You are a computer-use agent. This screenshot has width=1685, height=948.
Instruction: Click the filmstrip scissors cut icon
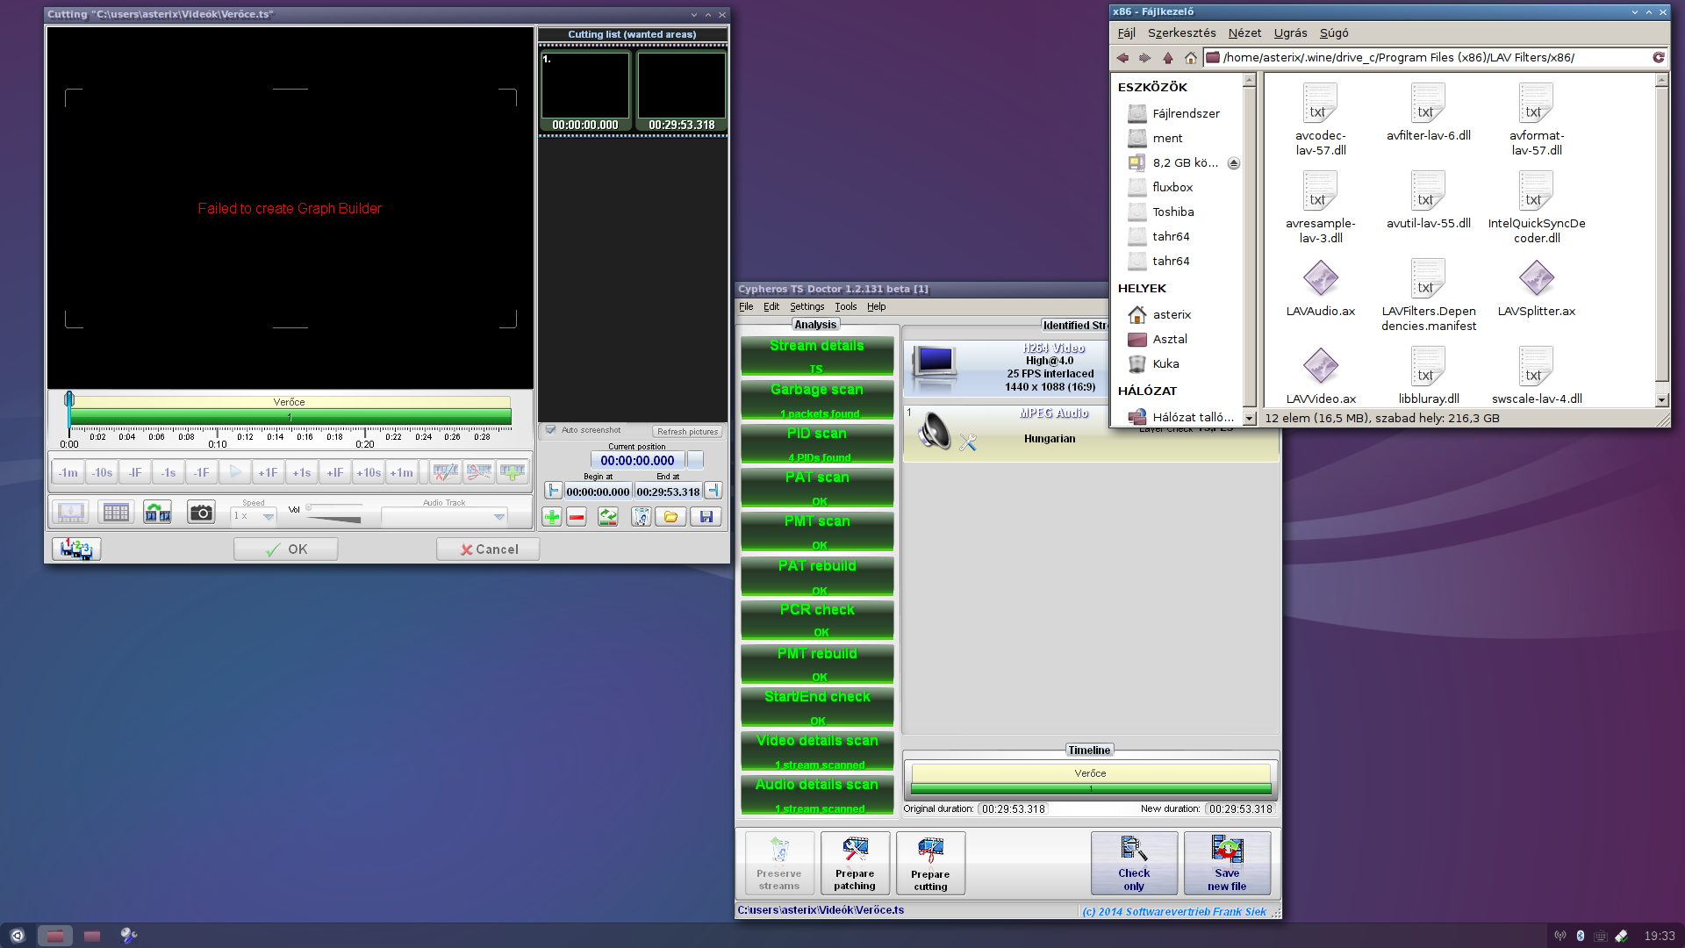[x=479, y=472]
